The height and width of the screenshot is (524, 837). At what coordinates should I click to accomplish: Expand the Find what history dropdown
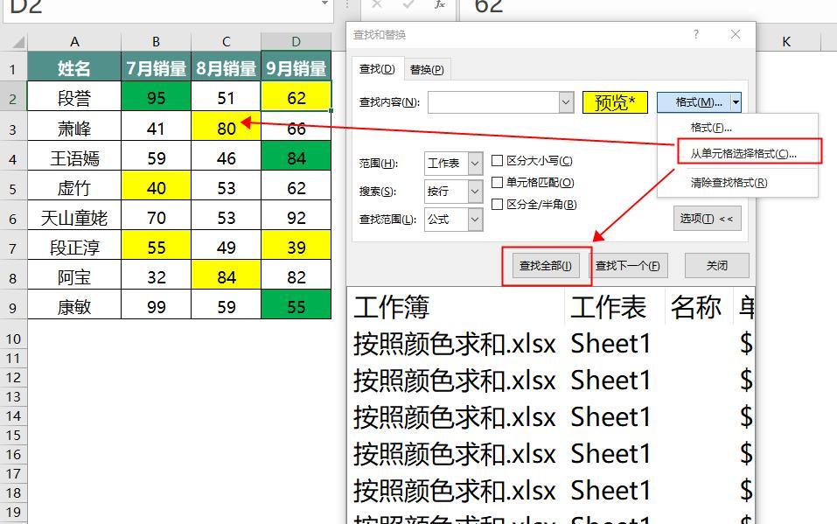tap(566, 102)
